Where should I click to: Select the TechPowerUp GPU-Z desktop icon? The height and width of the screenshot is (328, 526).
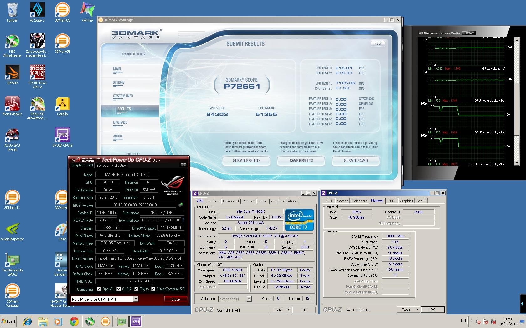pos(12,264)
